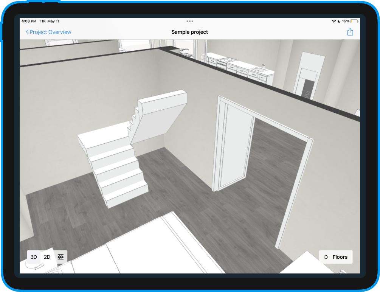Tap the moon Do Not Disturb status icon
This screenshot has width=380, height=292.
click(x=339, y=21)
